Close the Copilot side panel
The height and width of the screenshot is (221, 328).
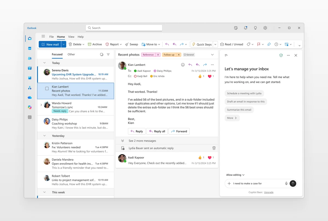(x=296, y=55)
